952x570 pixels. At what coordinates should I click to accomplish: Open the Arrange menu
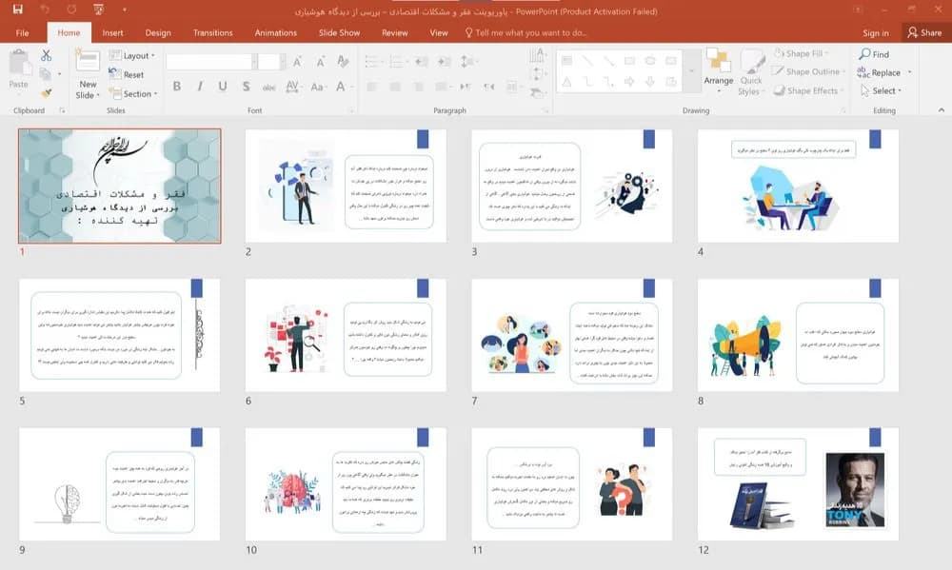point(718,71)
